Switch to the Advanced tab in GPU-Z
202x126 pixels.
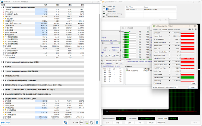coord(171,29)
